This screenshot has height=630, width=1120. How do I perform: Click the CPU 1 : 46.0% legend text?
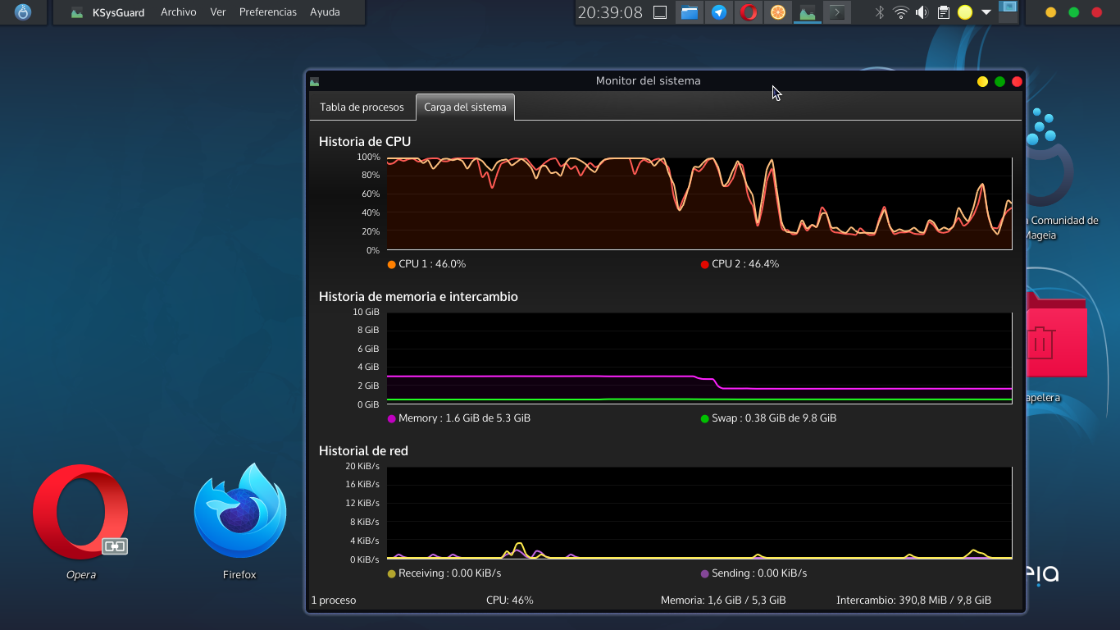(x=432, y=264)
